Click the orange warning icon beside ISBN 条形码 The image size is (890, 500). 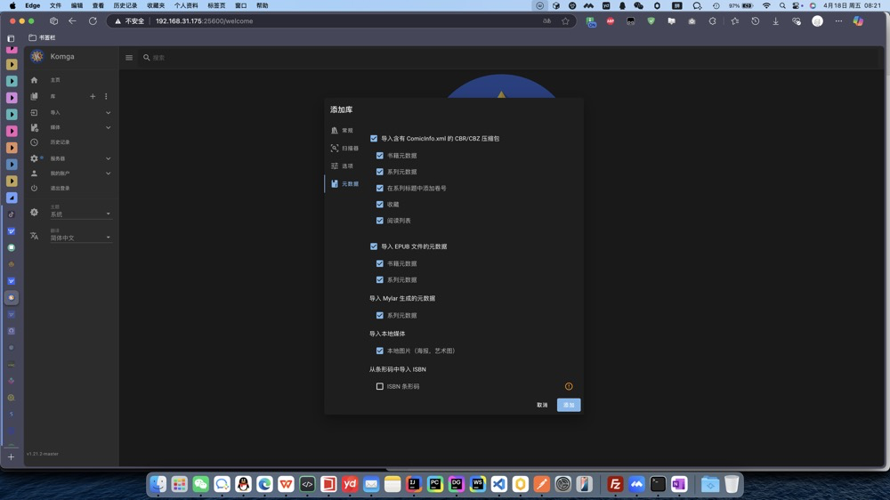pyautogui.click(x=569, y=386)
